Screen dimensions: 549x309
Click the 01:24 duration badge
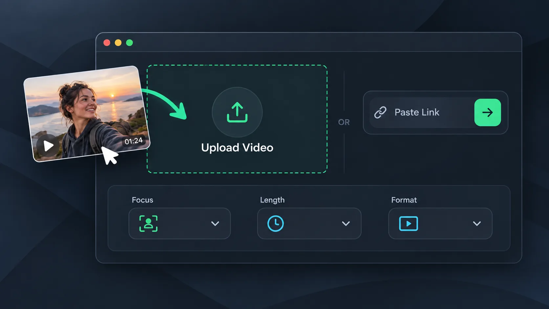133,141
